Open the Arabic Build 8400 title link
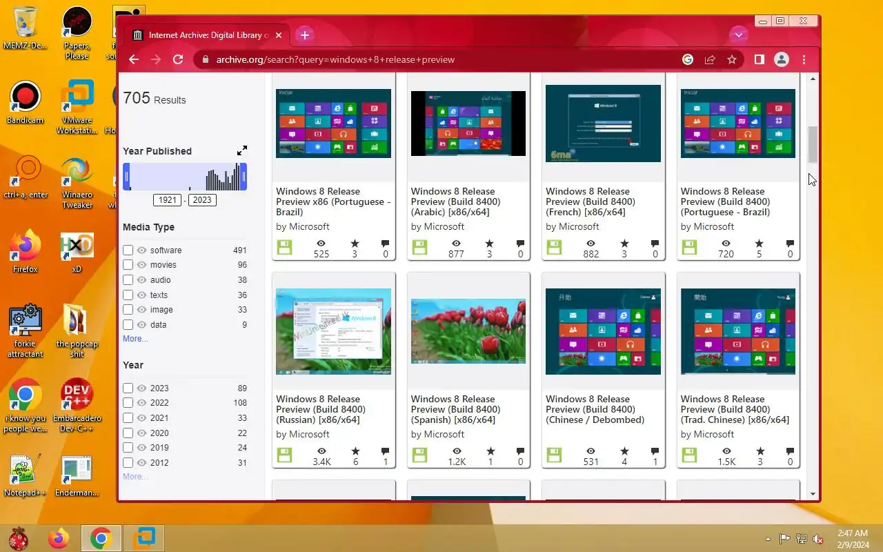Screen dimensions: 883x552 [x=456, y=201]
